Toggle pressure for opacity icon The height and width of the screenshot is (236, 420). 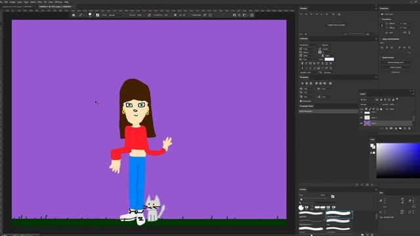[x=149, y=15]
